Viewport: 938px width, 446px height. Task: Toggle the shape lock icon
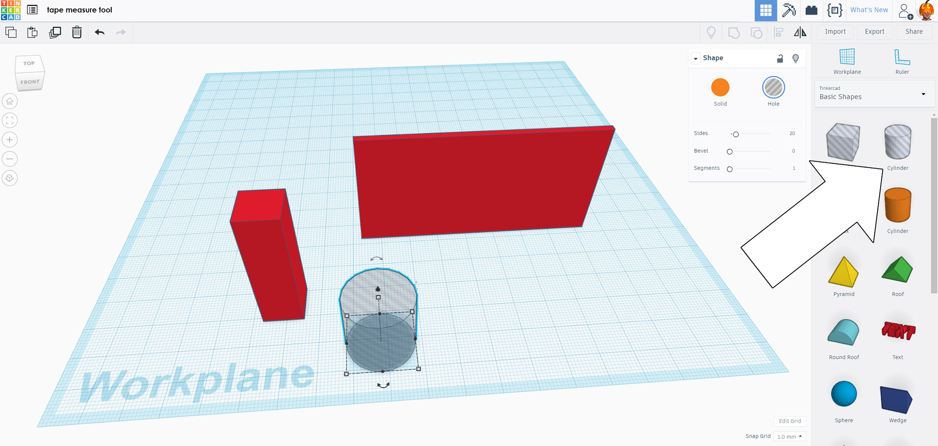(x=780, y=58)
